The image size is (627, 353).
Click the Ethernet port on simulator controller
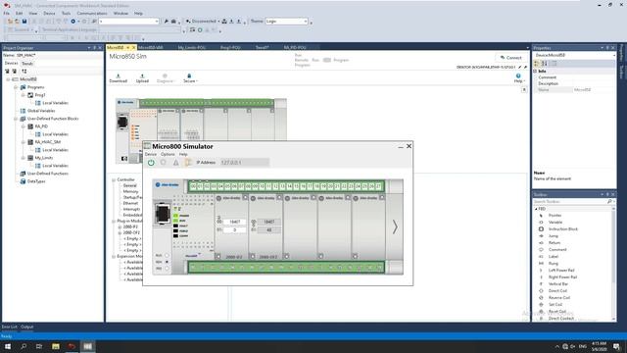tap(163, 214)
